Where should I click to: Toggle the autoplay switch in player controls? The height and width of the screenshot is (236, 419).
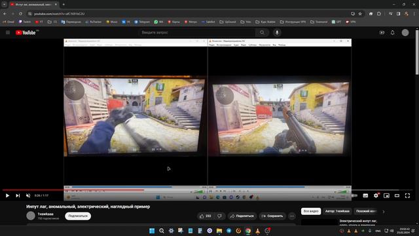355,195
